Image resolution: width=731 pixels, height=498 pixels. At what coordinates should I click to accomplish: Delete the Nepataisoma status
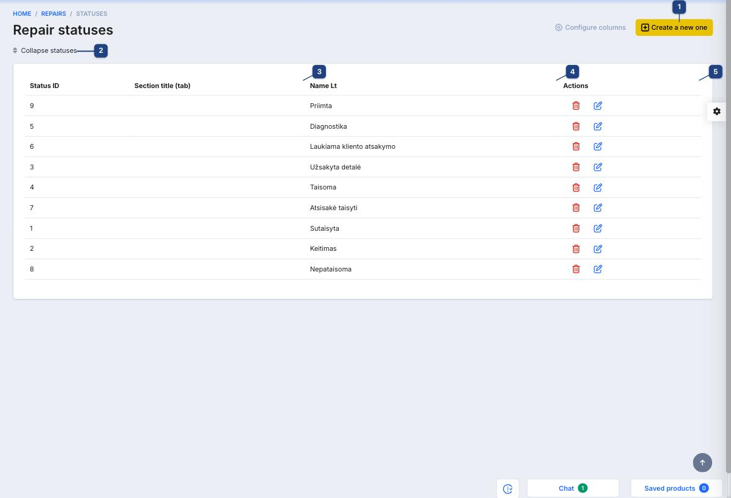coord(576,269)
